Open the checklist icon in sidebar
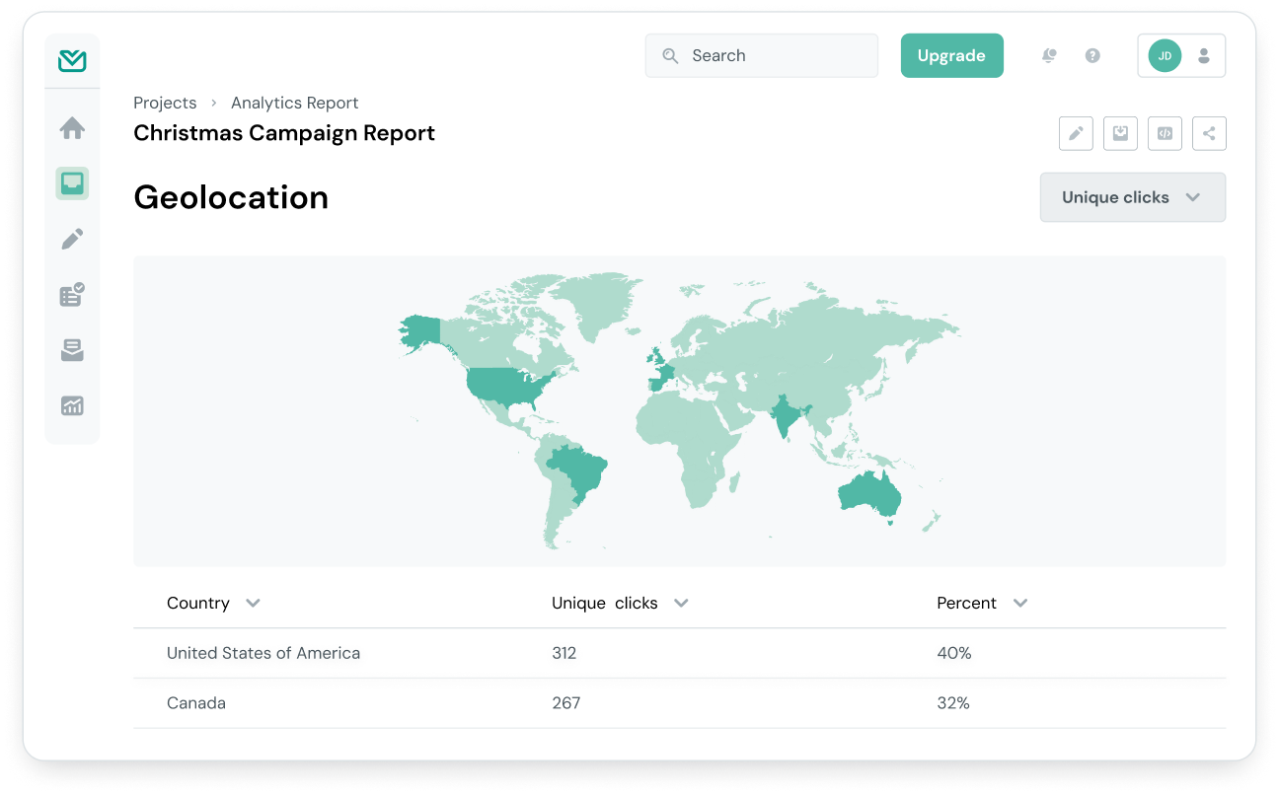This screenshot has width=1279, height=795. 72,294
